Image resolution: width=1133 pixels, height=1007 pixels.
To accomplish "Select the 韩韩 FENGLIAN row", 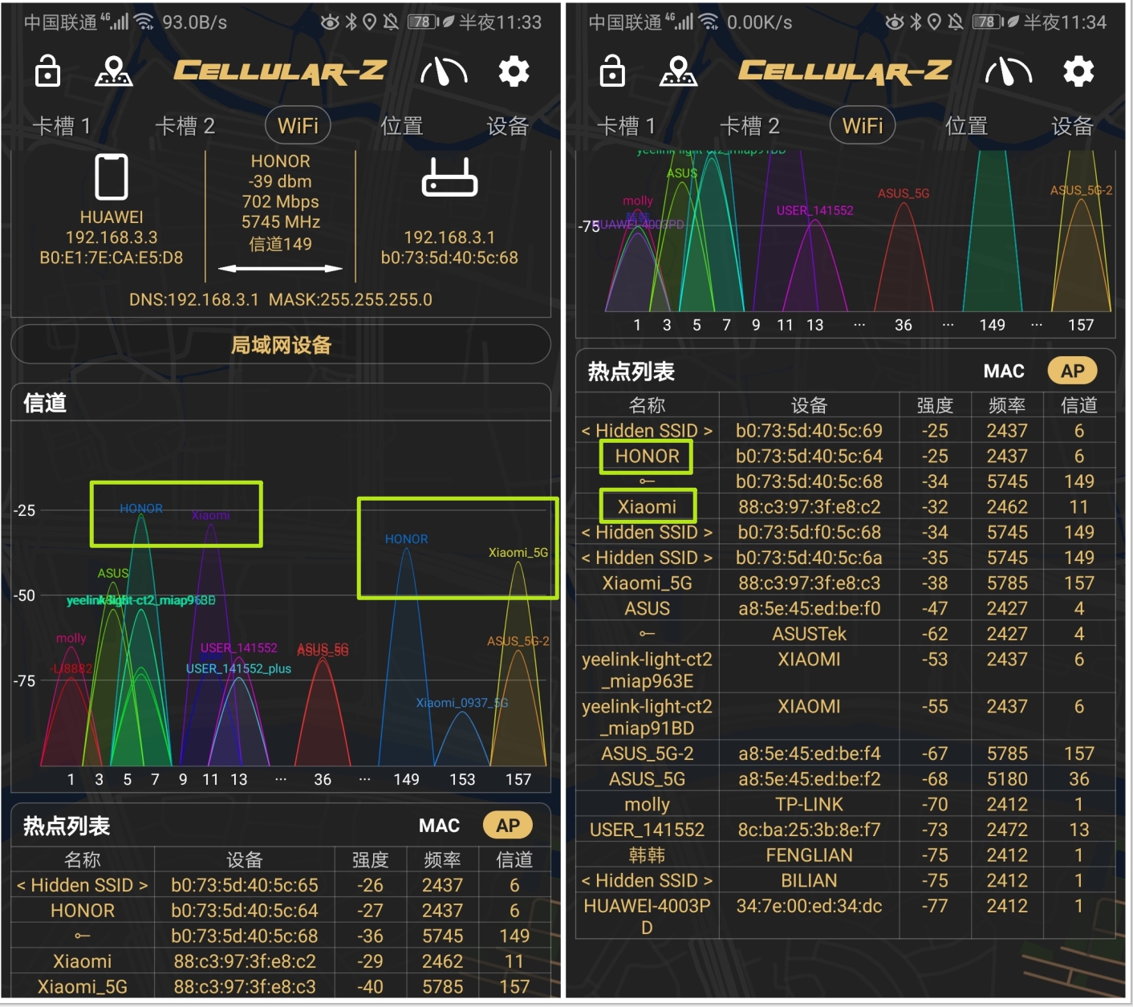I will (x=846, y=855).
